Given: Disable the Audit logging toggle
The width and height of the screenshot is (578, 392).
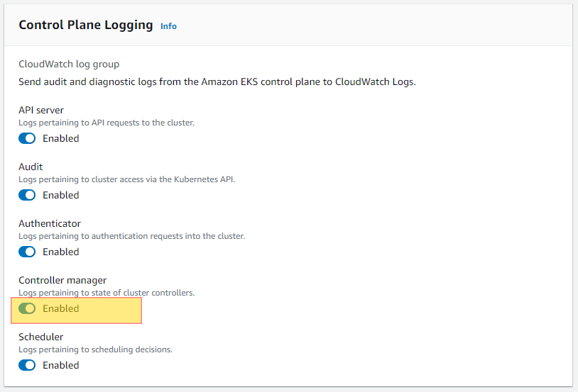Looking at the screenshot, I should (27, 195).
